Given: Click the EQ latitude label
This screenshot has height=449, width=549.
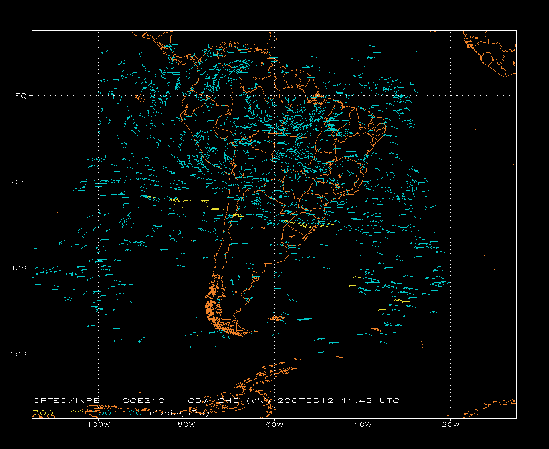Looking at the screenshot, I should 21,96.
